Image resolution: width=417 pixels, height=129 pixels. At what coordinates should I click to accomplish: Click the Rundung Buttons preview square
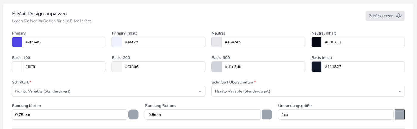[x=267, y=115]
